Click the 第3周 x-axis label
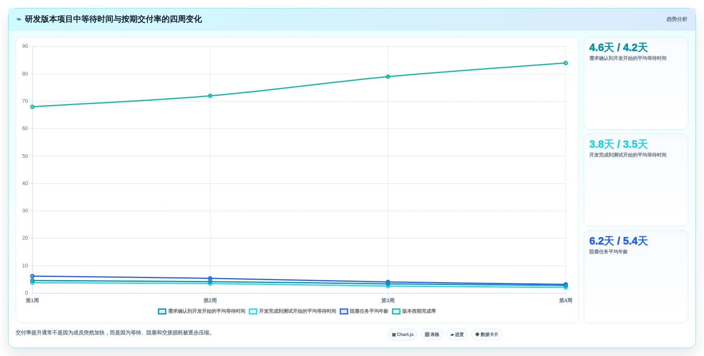Screen dimensions: 704x356 pos(388,301)
